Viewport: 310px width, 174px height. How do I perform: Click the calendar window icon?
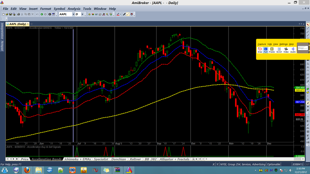point(53,14)
